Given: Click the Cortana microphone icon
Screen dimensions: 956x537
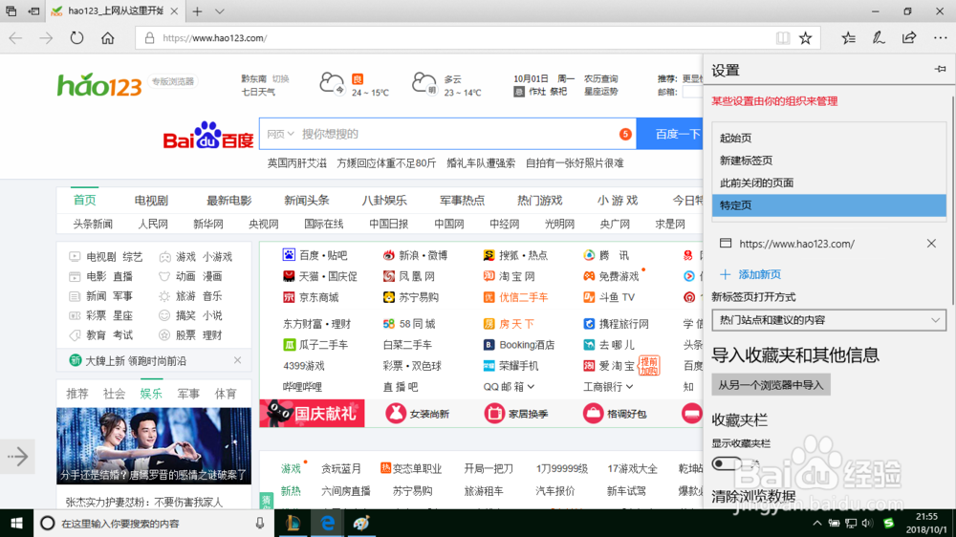Looking at the screenshot, I should coord(260,523).
